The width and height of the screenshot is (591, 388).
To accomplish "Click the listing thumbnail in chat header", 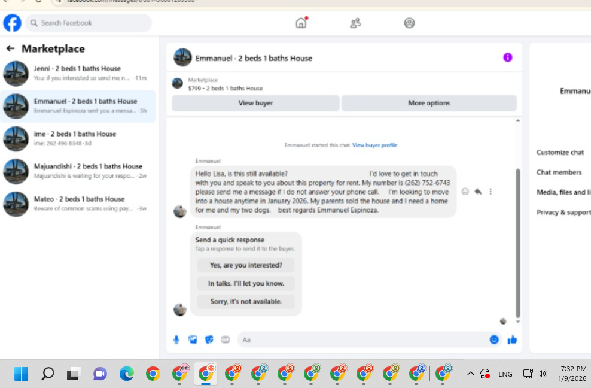I will 182,57.
